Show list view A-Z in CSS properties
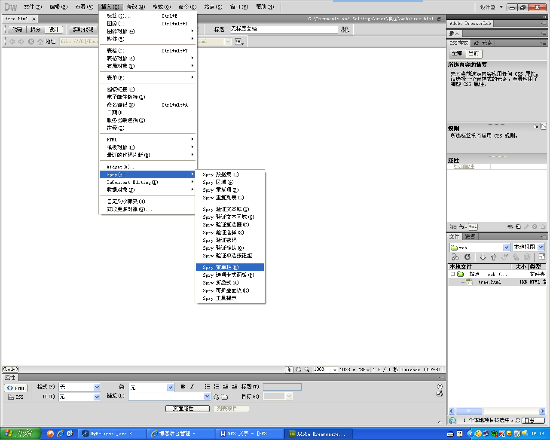The image size is (550, 440). 463,226
